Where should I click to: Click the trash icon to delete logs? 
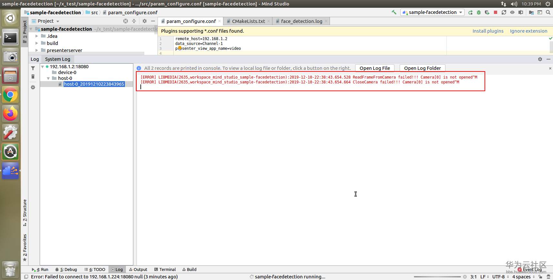(33, 77)
